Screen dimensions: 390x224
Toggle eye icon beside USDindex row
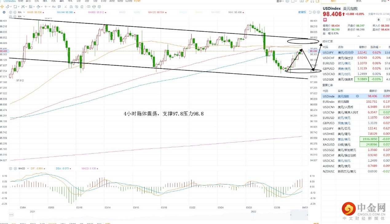(x=357, y=96)
